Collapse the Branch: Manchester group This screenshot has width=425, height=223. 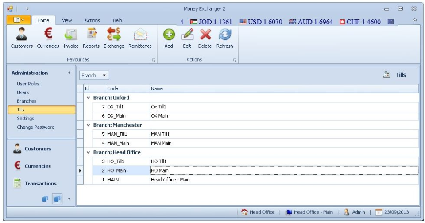(x=88, y=125)
